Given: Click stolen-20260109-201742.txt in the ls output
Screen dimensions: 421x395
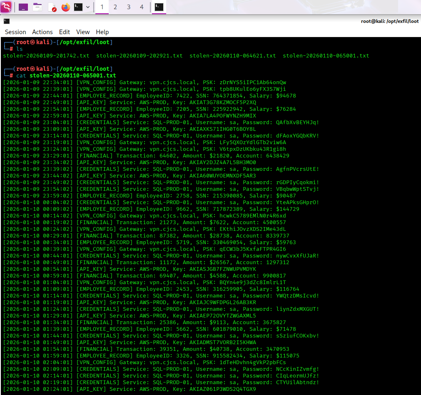Looking at the screenshot, I should 46,55.
